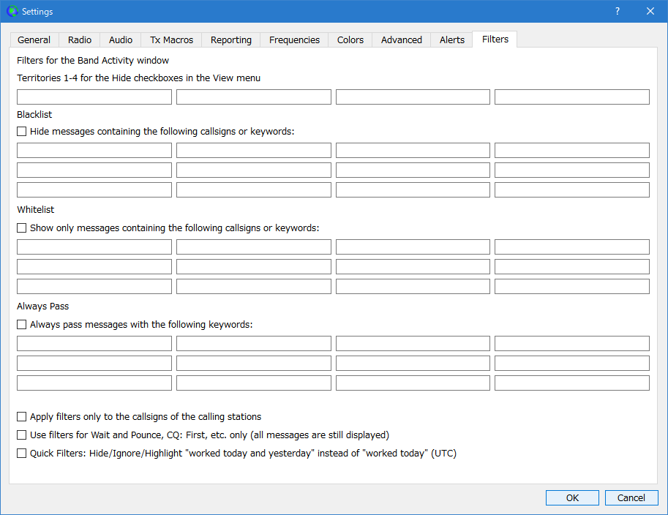Viewport: 668px width, 515px height.
Task: Check Always pass messages with keywords
Action: (x=22, y=324)
